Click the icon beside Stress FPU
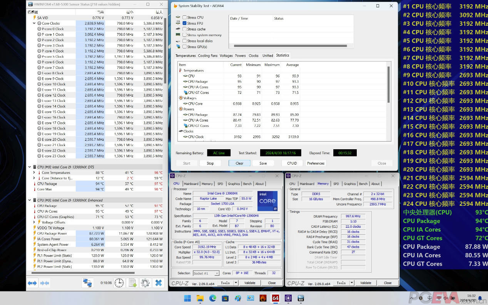Image resolution: width=488 pixels, height=305 pixels. [x=178, y=23]
